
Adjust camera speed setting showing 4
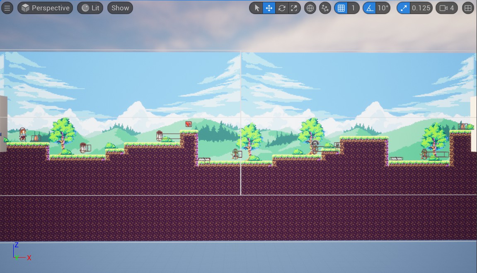click(447, 8)
